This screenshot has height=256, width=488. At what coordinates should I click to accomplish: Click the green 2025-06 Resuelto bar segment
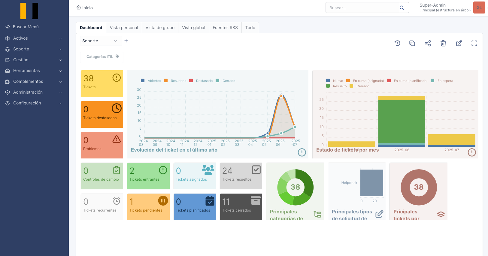tap(402, 121)
